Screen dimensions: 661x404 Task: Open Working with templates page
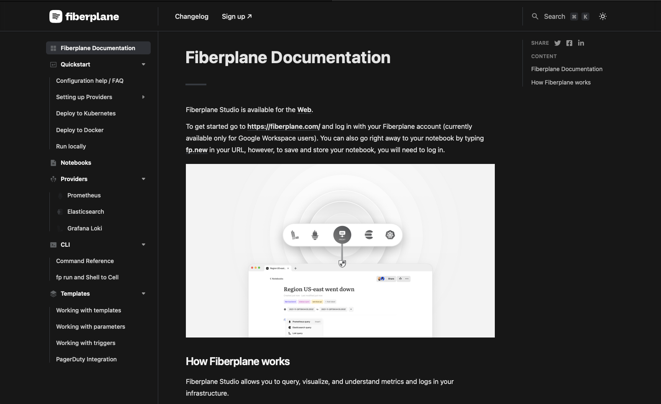click(88, 310)
